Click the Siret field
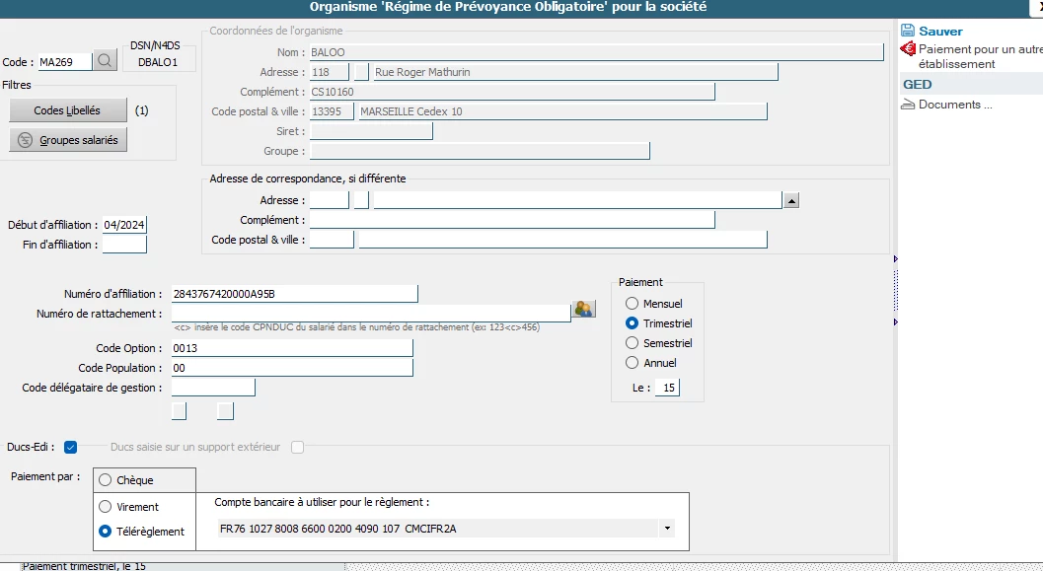This screenshot has height=571, width=1043. click(x=371, y=131)
